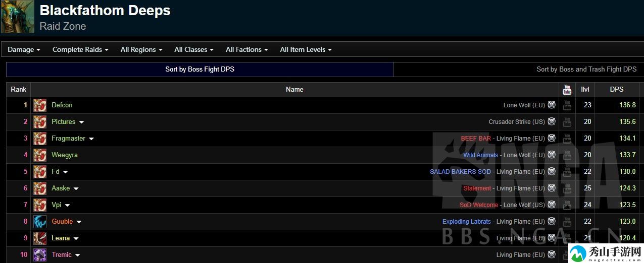This screenshot has height=263, width=644.
Task: Click the Raid Zone subtitle text
Action: pos(63,26)
